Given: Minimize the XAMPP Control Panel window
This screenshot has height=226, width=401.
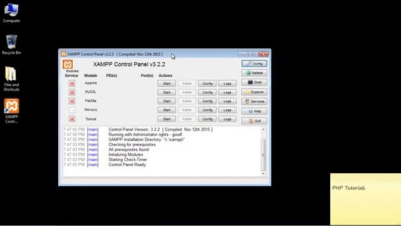Looking at the screenshot, I should point(242,54).
